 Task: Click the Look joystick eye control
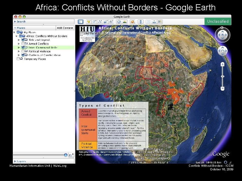[222, 35]
